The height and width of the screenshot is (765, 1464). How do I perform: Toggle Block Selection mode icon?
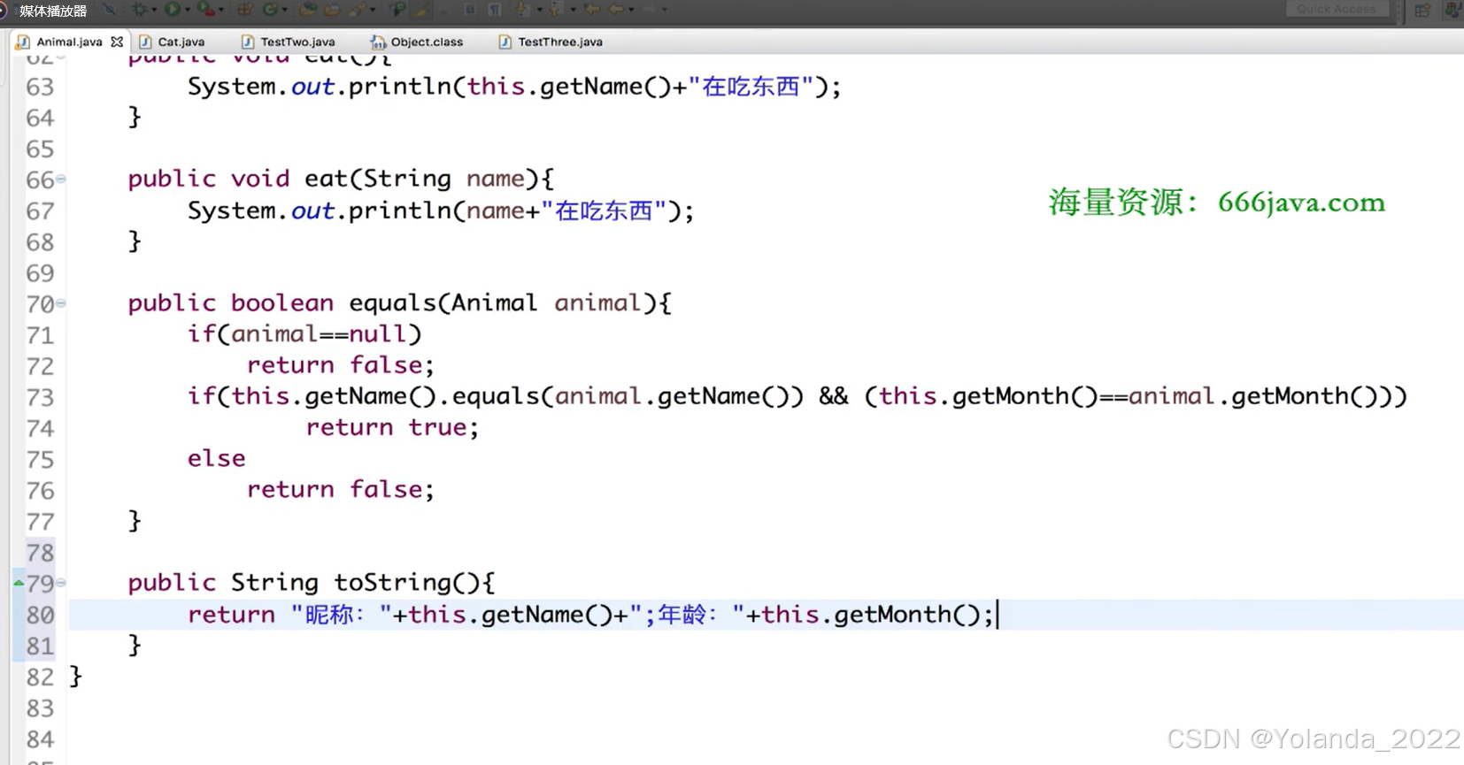(x=470, y=10)
